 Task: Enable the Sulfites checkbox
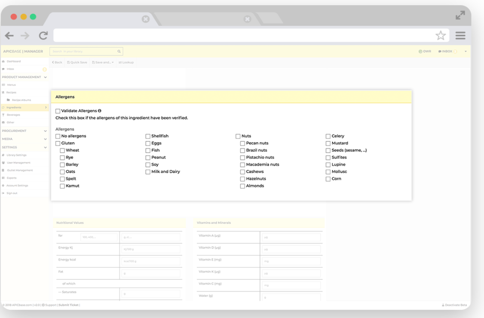click(x=328, y=157)
